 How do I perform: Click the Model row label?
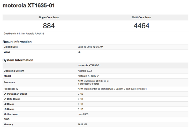click(x=7, y=76)
